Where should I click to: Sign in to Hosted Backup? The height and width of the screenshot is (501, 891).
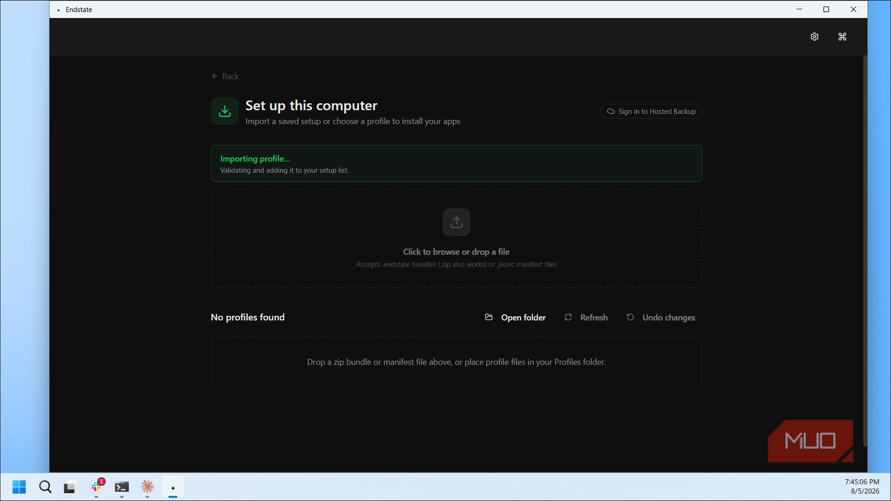651,112
